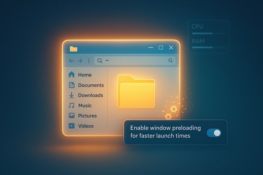Image resolution: width=263 pixels, height=175 pixels.
Task: Click the Documents page icon
Action: point(72,85)
